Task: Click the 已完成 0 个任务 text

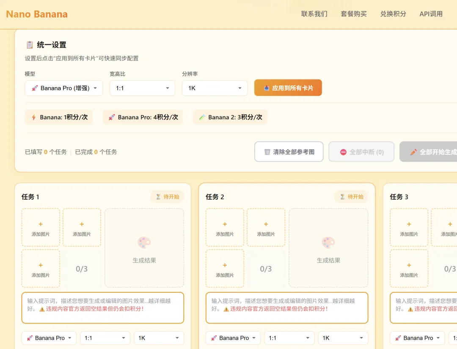Action: (x=96, y=152)
